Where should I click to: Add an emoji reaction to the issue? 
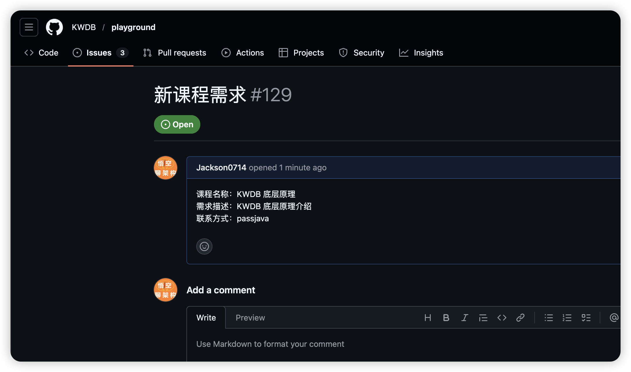tap(204, 246)
